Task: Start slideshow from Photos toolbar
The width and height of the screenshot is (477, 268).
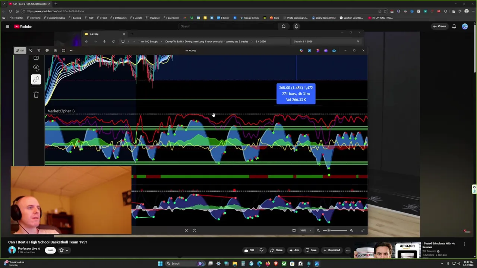Action: click(63, 51)
